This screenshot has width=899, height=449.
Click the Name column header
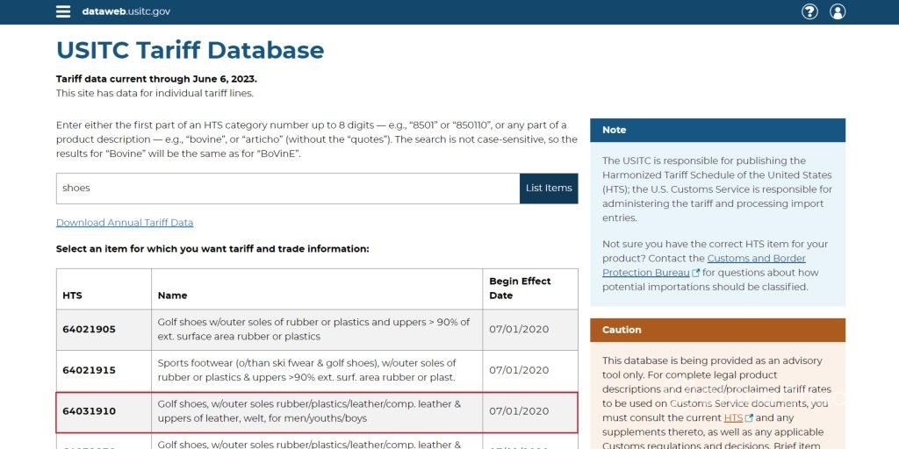[x=173, y=296]
